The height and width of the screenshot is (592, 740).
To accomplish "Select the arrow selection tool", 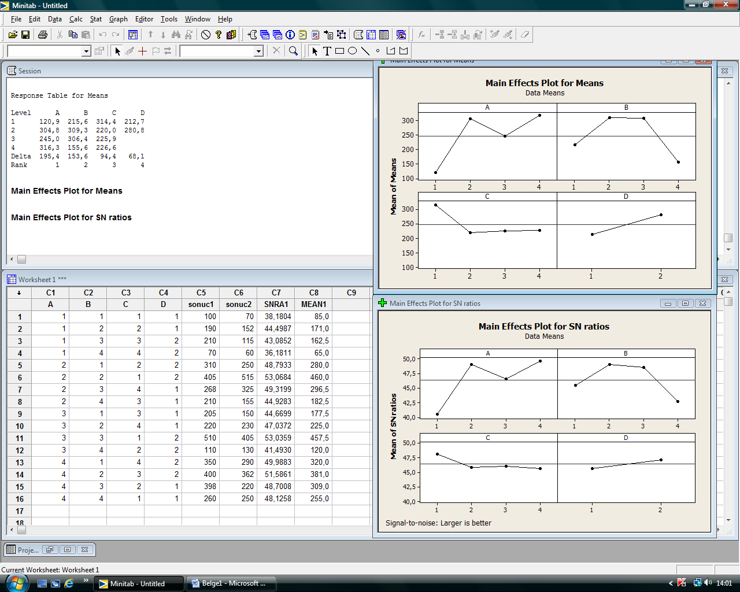I will 314,51.
